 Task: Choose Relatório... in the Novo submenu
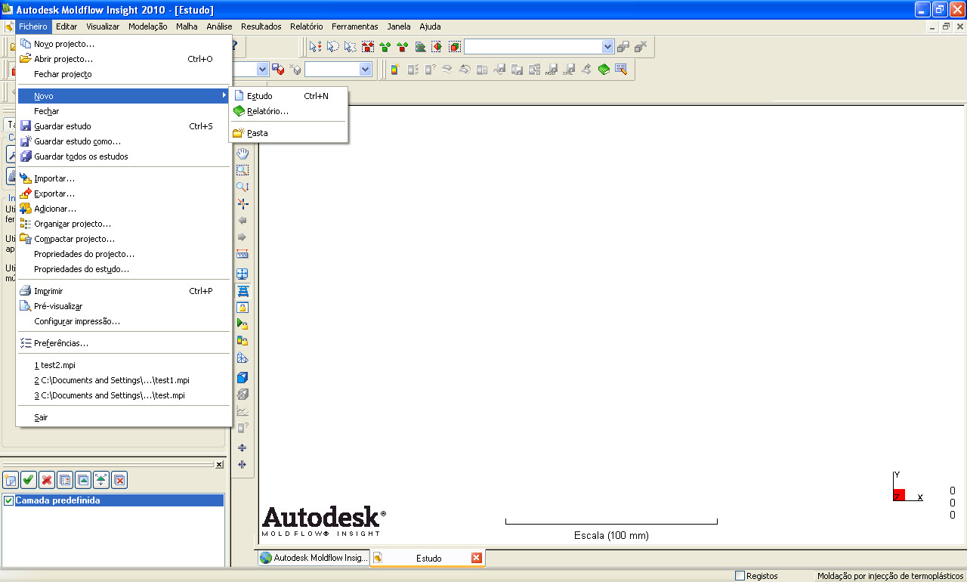288,111
